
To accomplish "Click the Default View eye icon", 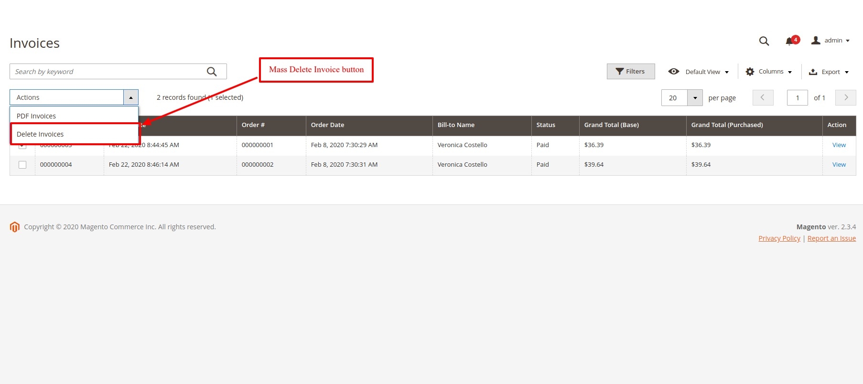I will click(x=674, y=71).
